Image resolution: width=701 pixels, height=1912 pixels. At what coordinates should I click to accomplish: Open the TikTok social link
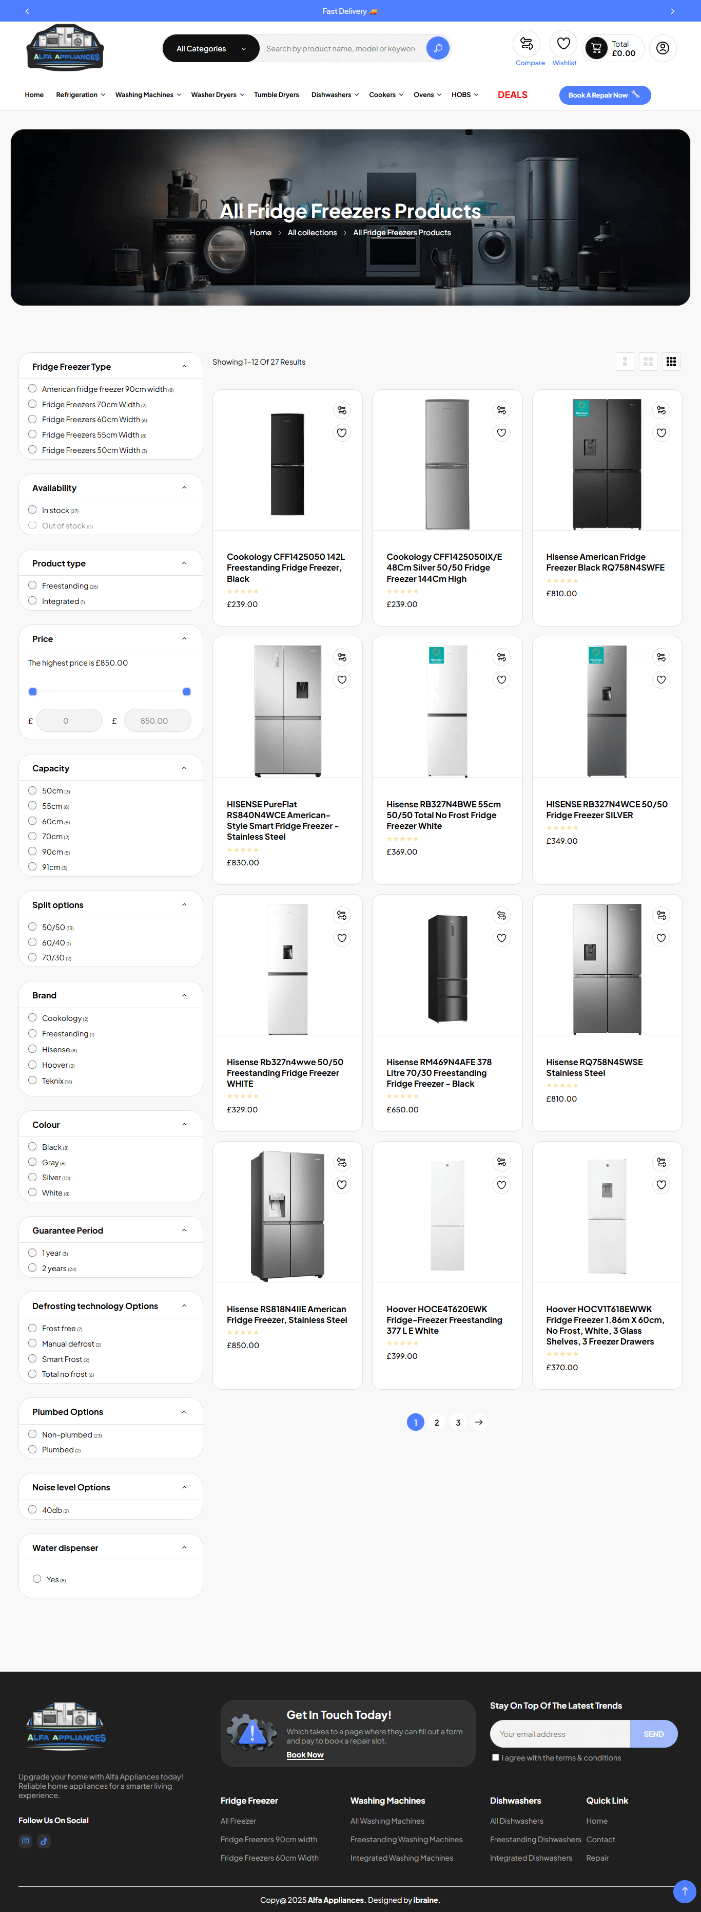tap(44, 1841)
